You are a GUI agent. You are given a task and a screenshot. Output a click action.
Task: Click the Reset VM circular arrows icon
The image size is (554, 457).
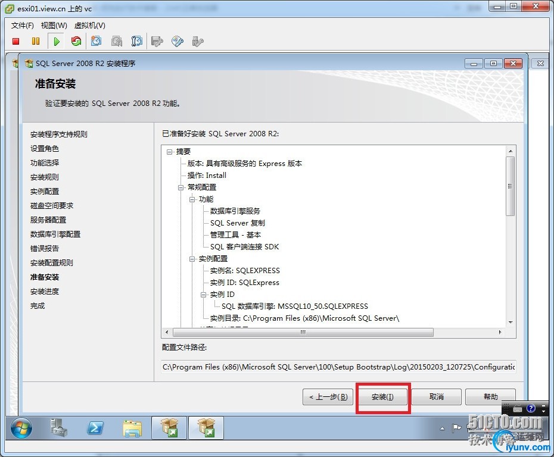pyautogui.click(x=76, y=41)
